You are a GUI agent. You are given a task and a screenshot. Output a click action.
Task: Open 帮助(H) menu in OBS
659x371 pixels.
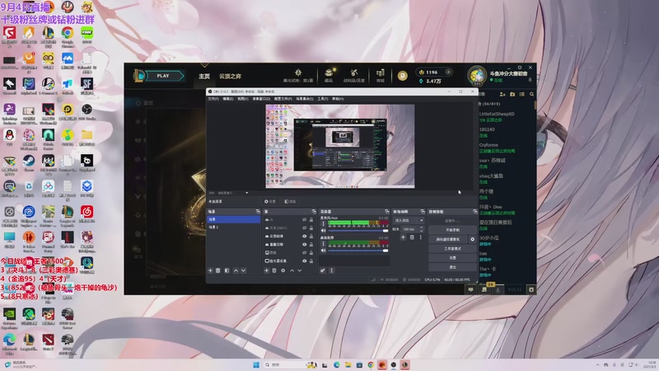(338, 99)
